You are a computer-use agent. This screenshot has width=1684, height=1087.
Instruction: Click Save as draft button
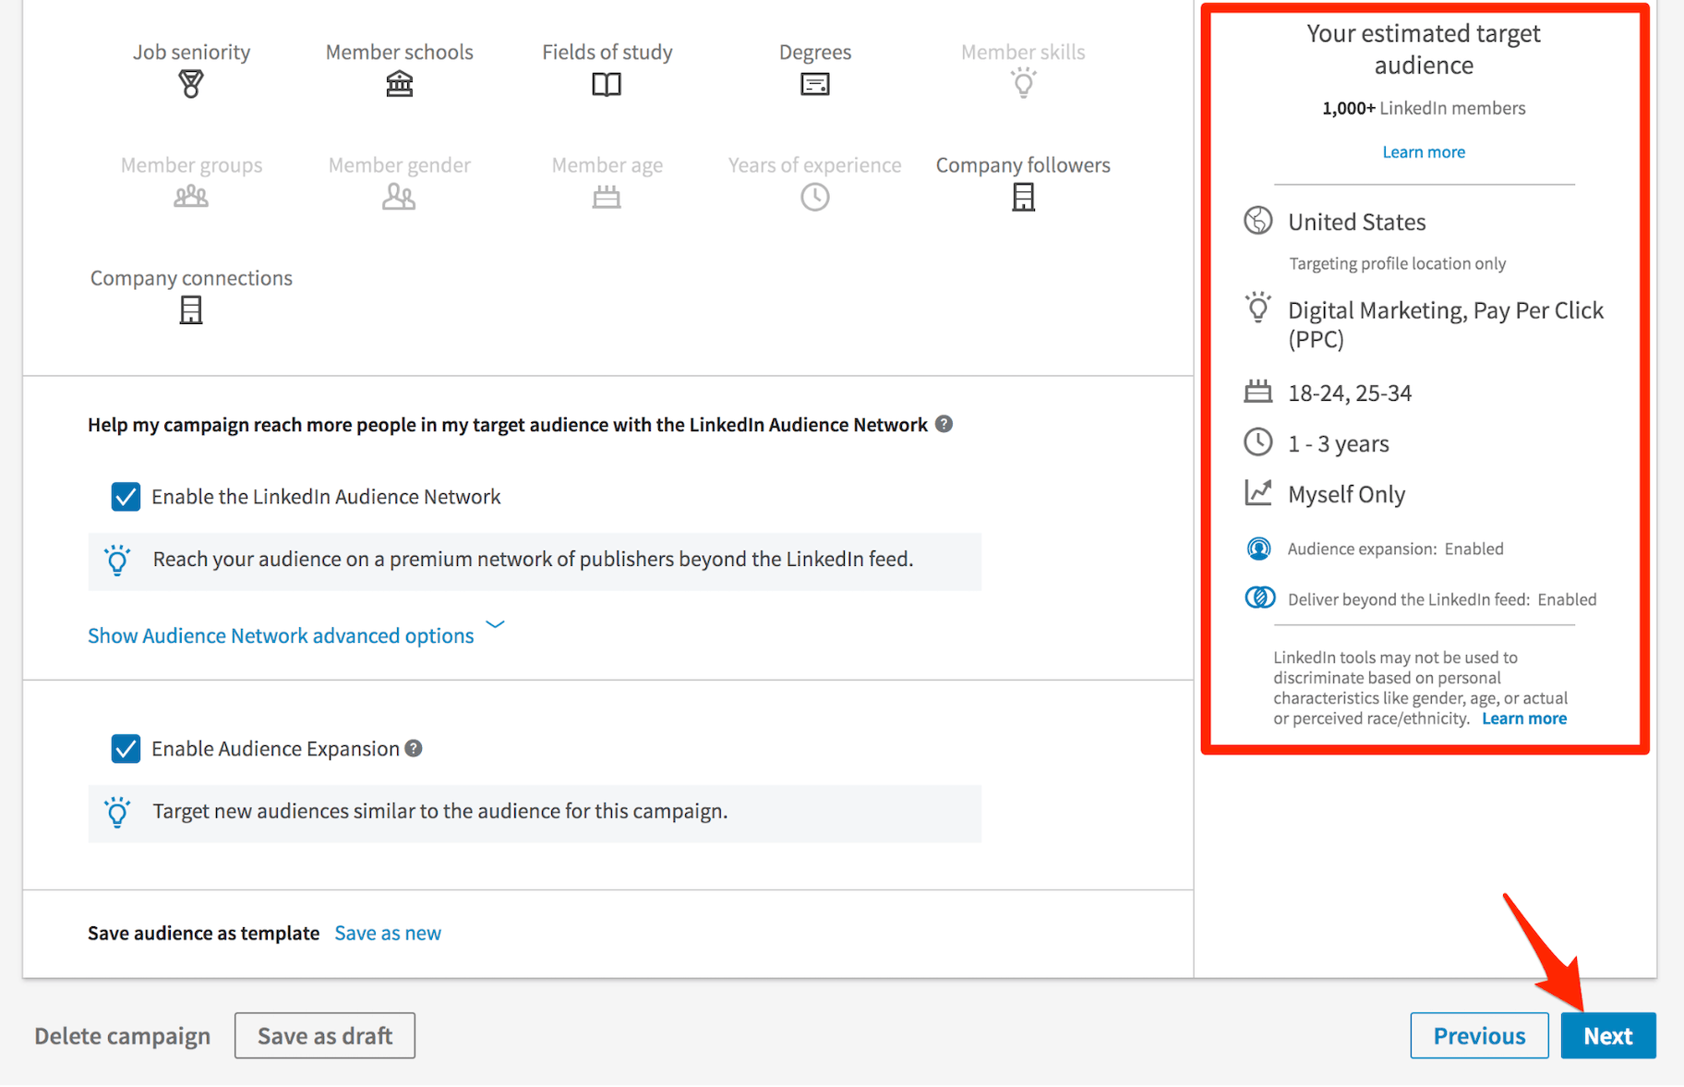pos(324,1035)
